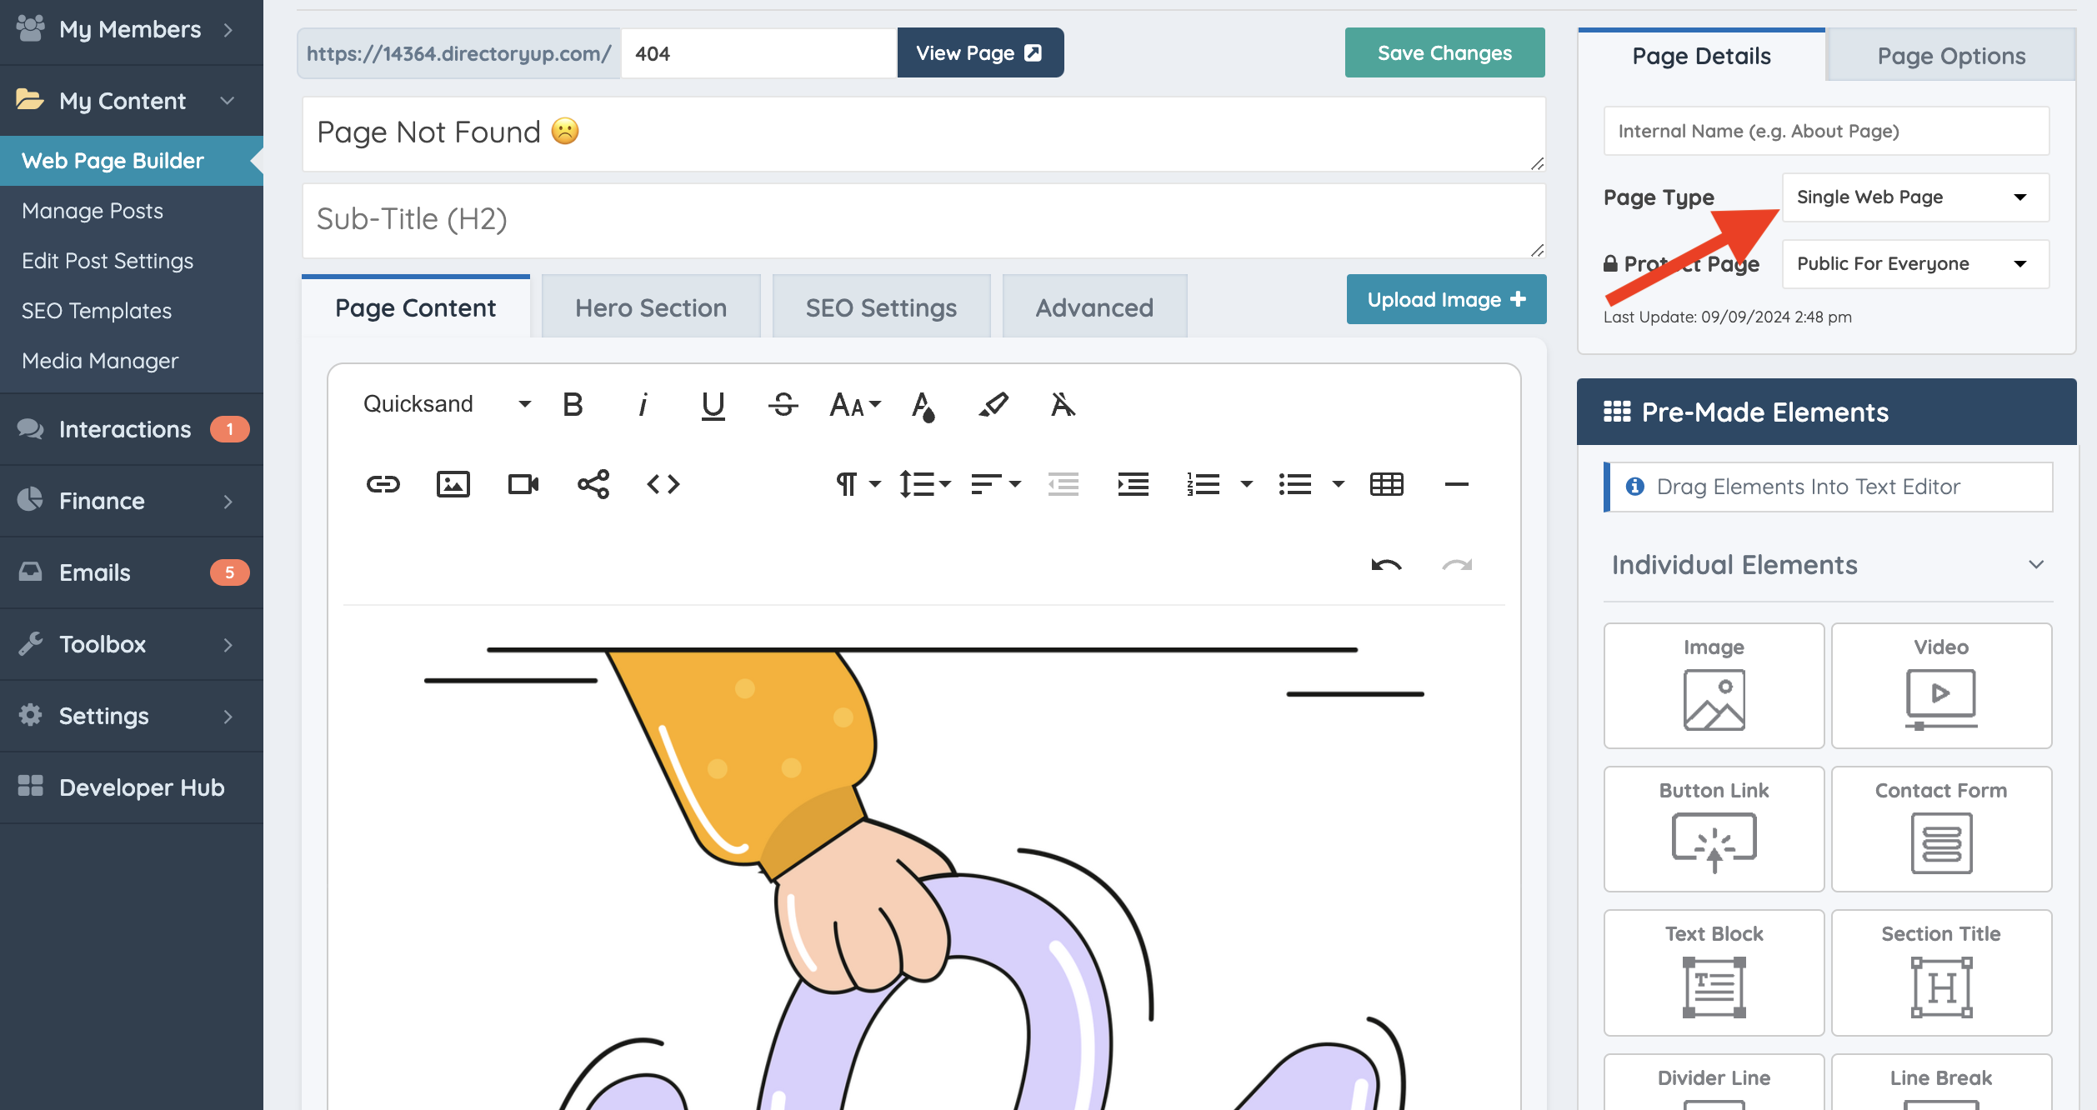Open the Quicksand font family dropdown

coord(446,405)
